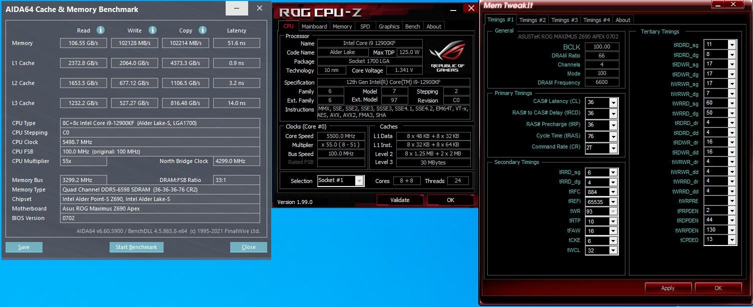
Task: Click the DRAM Ratio field
Action: point(601,55)
